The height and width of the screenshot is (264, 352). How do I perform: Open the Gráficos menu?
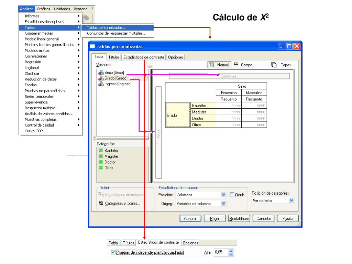[44, 9]
